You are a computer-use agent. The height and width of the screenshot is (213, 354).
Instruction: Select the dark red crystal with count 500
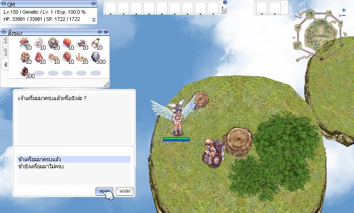(x=25, y=71)
